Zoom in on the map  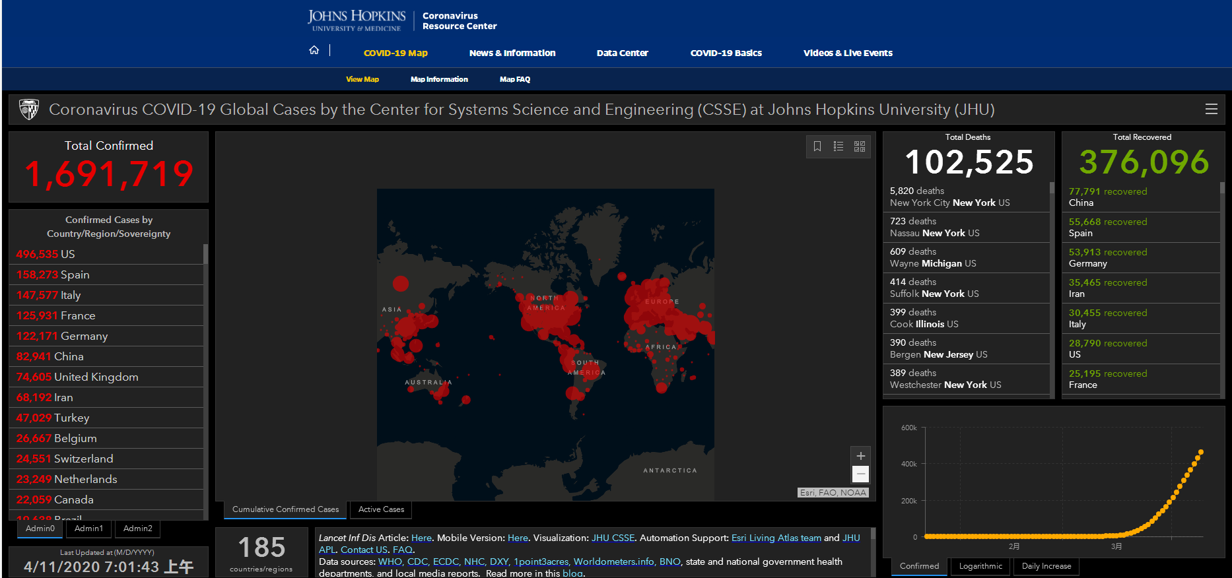click(x=860, y=456)
